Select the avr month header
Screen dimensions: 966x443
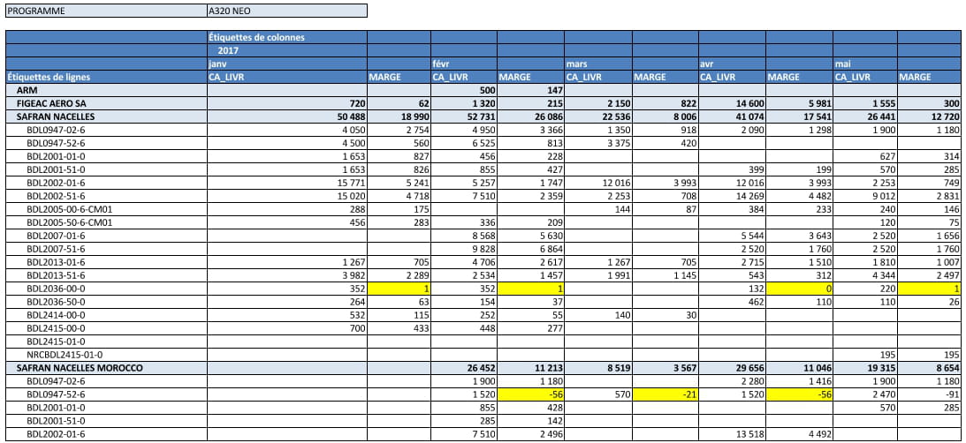click(732, 64)
